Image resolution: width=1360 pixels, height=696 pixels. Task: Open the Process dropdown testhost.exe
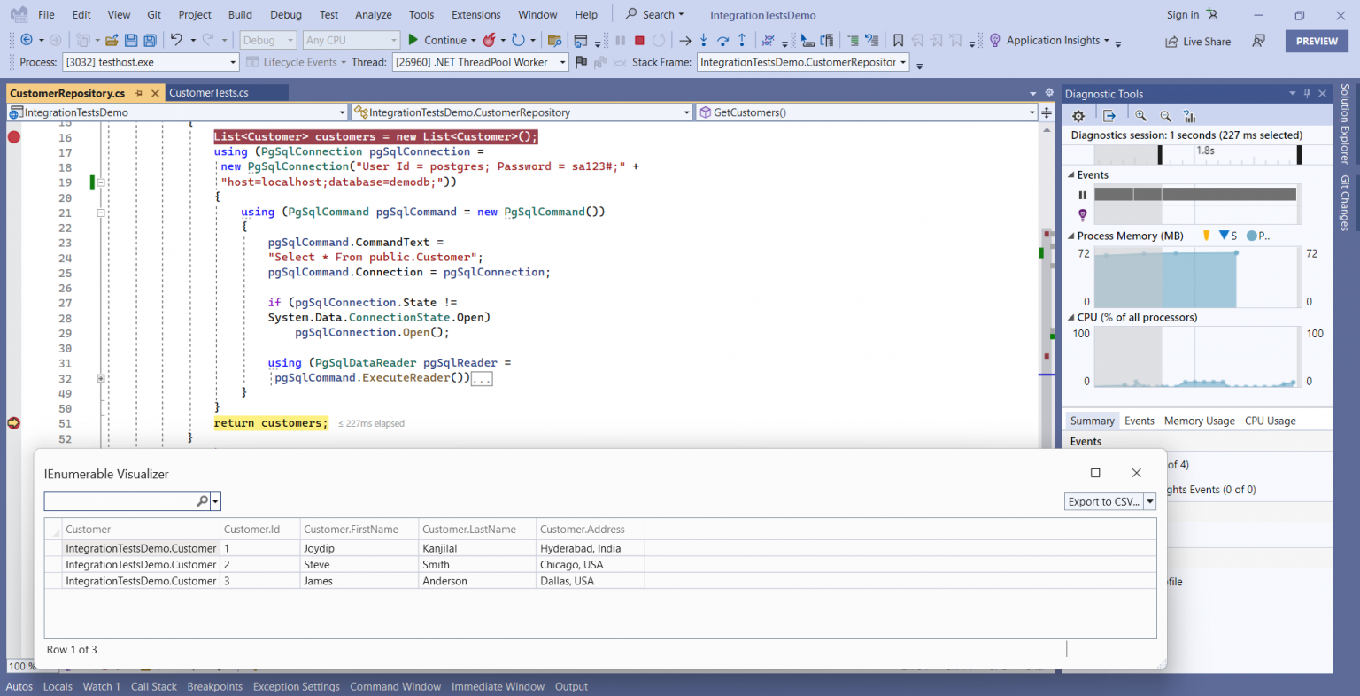(151, 62)
